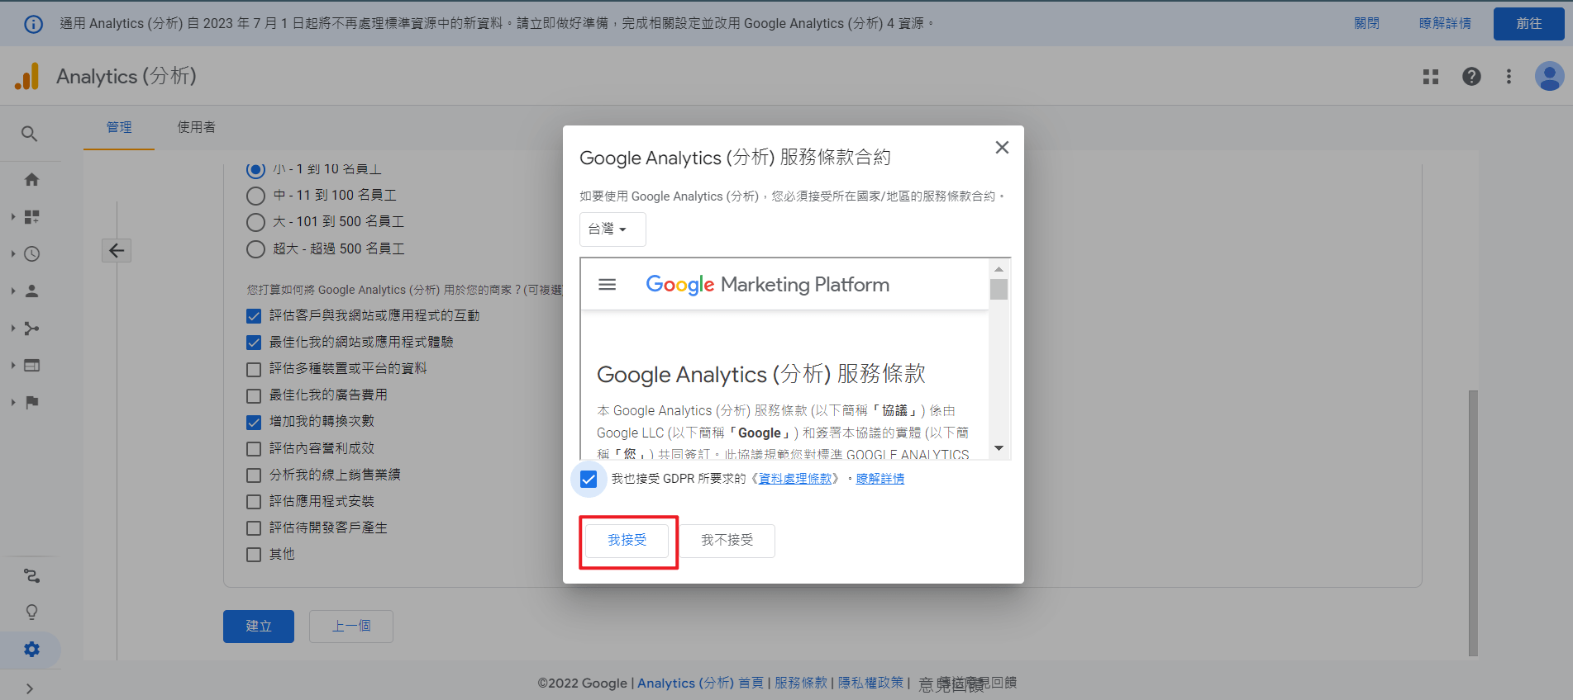The image size is (1573, 700).
Task: Open 瞭解詳情 link in top banner
Action: coord(1445,24)
